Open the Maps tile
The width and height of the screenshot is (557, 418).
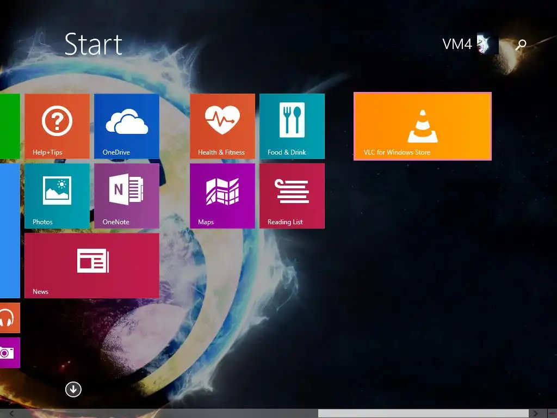[x=222, y=196]
